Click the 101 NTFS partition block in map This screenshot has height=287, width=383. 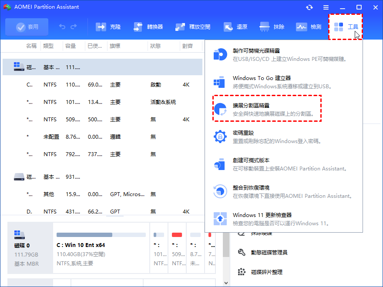pos(159,248)
